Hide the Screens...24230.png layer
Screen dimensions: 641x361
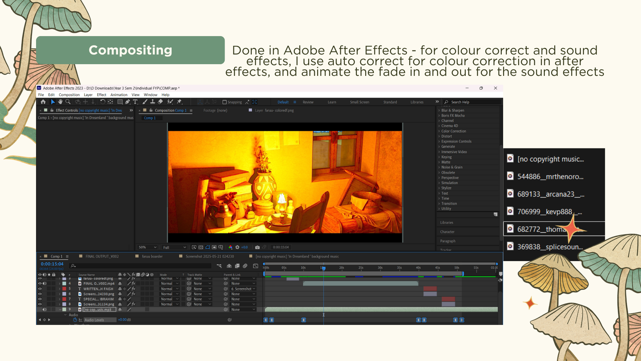tap(40, 294)
